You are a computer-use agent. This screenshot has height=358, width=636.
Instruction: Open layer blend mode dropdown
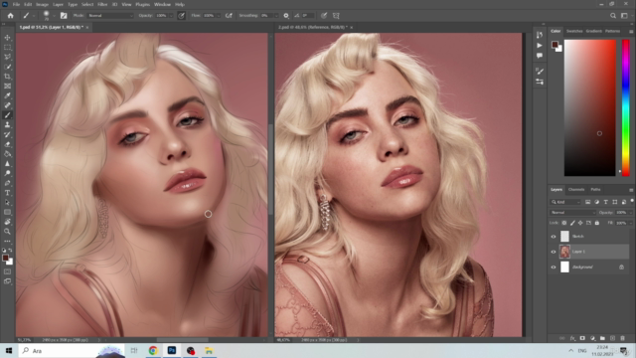click(572, 212)
